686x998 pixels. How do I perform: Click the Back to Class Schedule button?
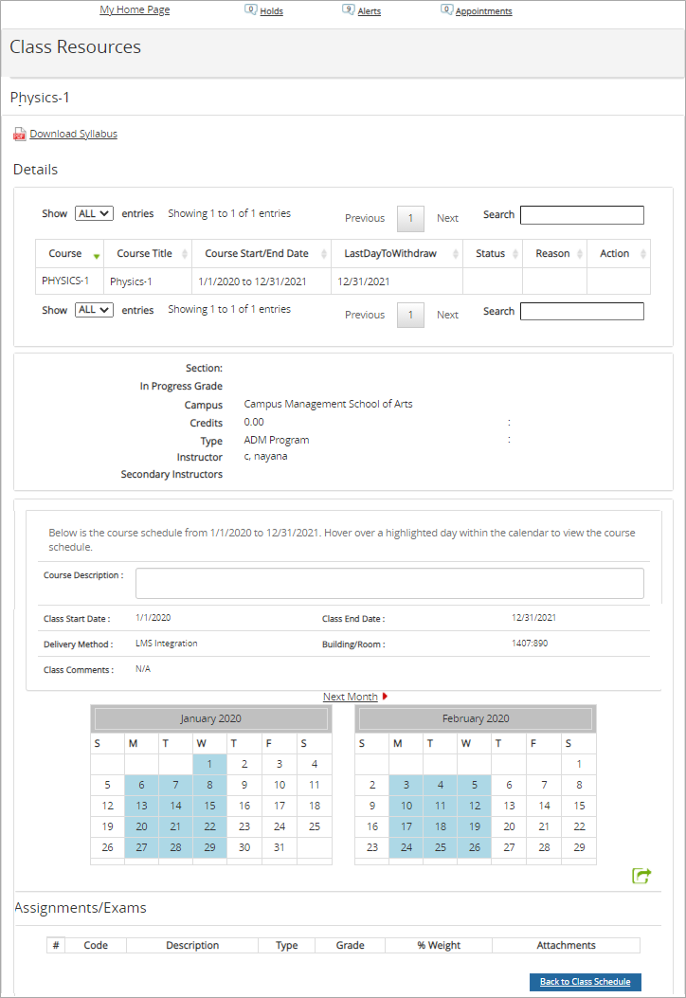tap(585, 982)
